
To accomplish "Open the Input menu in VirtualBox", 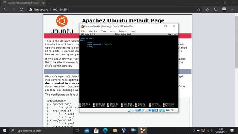I will coord(112,31).
